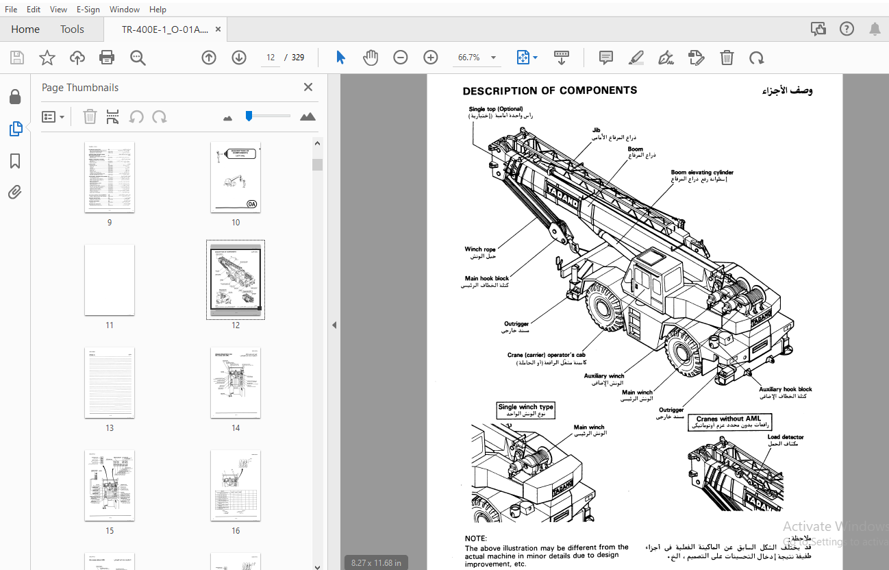Screen dimensions: 889x570
Task: Toggle the Page Thumbnails sidebar icon
Action: point(15,129)
